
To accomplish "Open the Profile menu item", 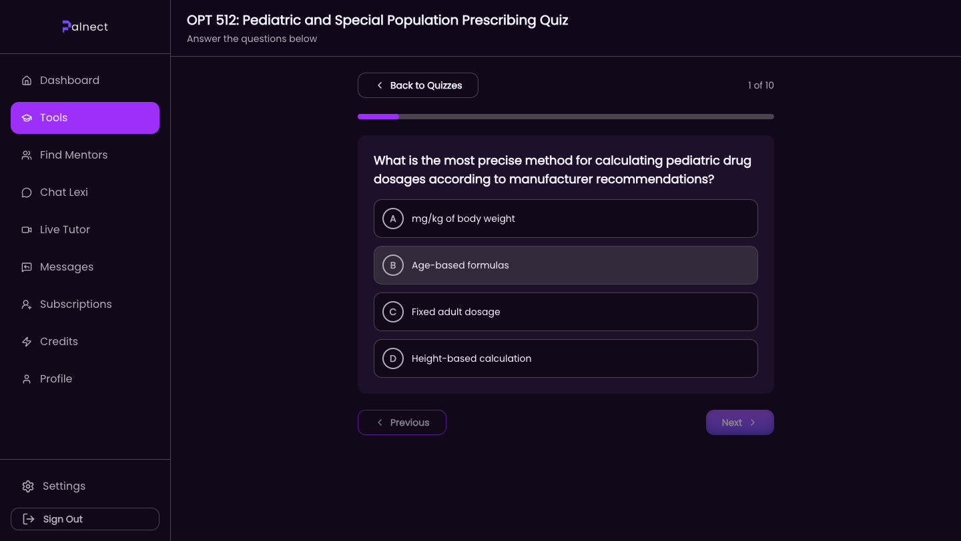I will coord(56,379).
